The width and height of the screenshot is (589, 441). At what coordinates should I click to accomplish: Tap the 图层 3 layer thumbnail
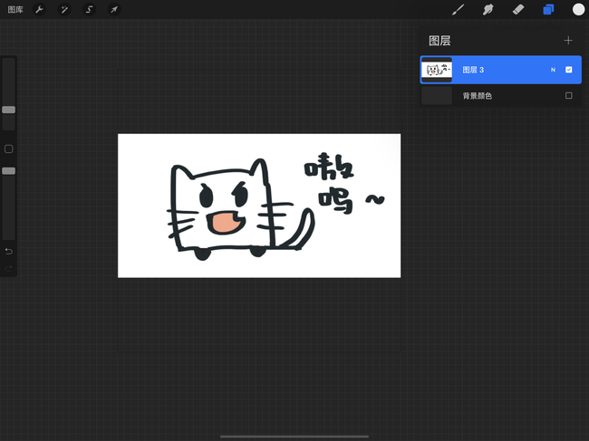pos(437,70)
